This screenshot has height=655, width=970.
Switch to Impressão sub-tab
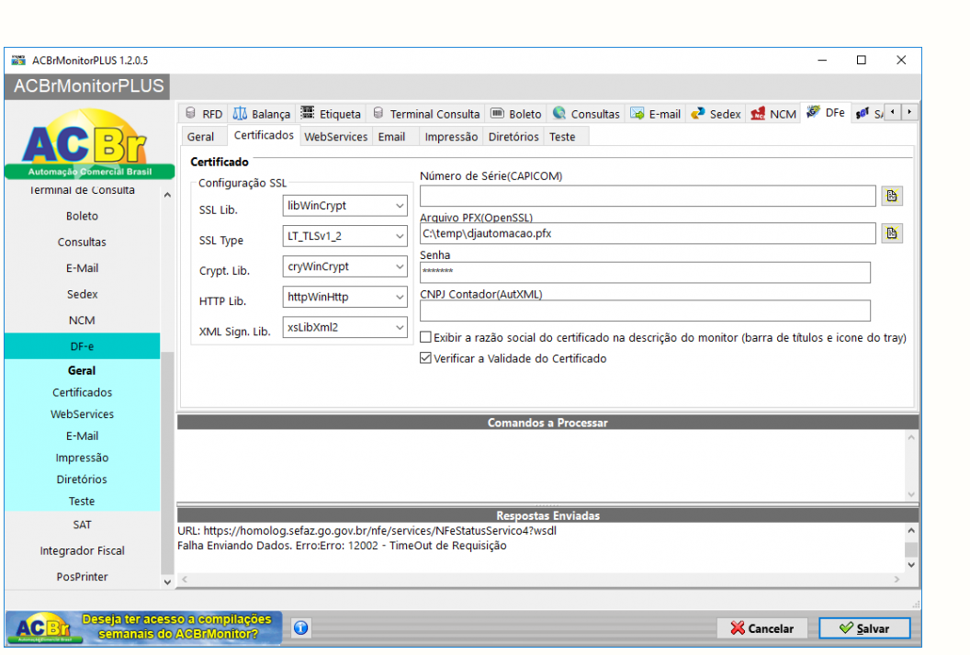[x=451, y=137]
